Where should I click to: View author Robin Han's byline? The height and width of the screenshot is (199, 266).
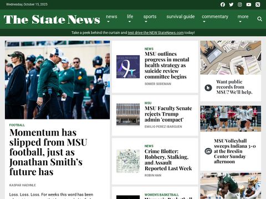[153, 175]
